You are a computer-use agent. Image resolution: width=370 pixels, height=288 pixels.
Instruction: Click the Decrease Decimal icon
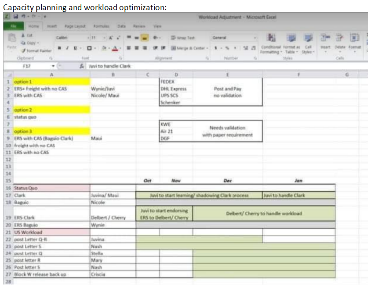point(254,48)
